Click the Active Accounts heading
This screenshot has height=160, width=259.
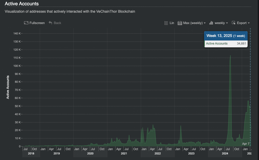tap(22, 4)
